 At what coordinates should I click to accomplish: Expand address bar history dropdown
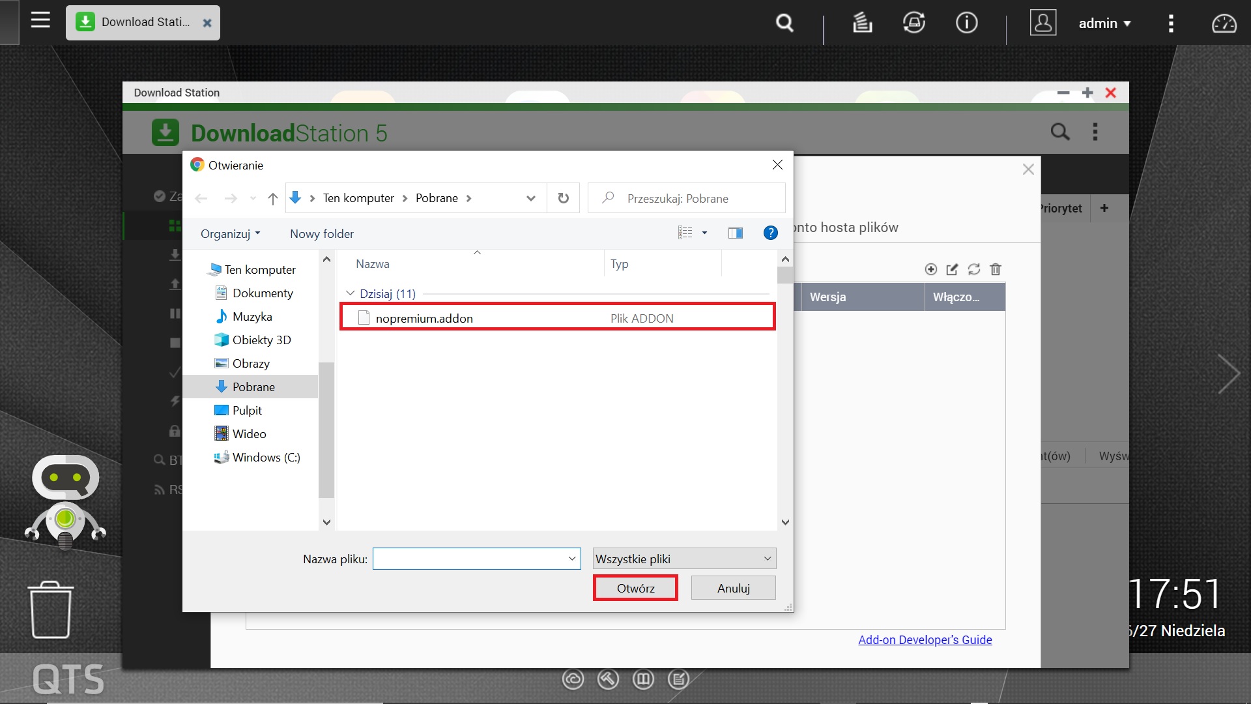click(x=531, y=198)
